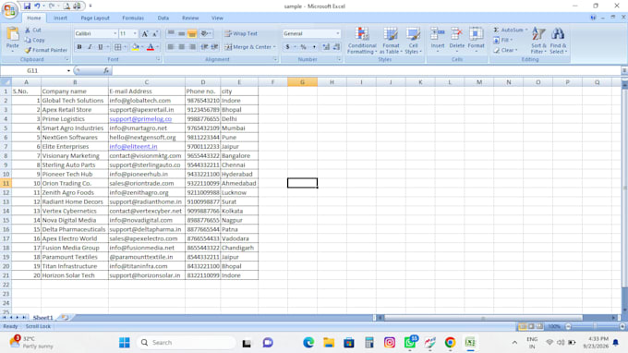Select column G header
This screenshot has height=353, width=628.
[x=302, y=82]
